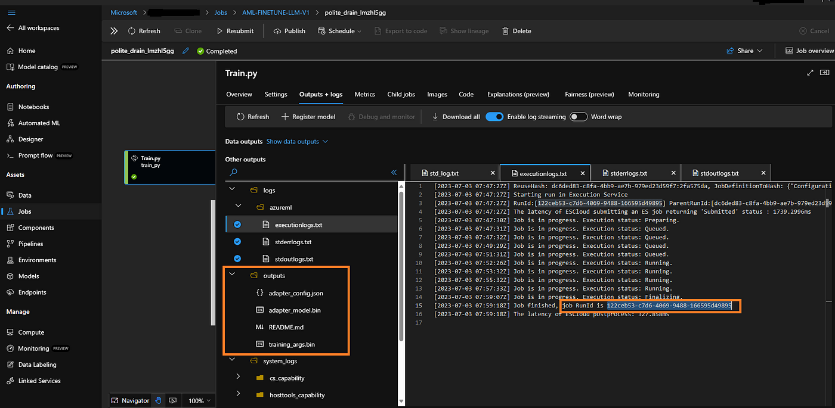Open Job overview panel
The height and width of the screenshot is (408, 835).
pyautogui.click(x=809, y=51)
